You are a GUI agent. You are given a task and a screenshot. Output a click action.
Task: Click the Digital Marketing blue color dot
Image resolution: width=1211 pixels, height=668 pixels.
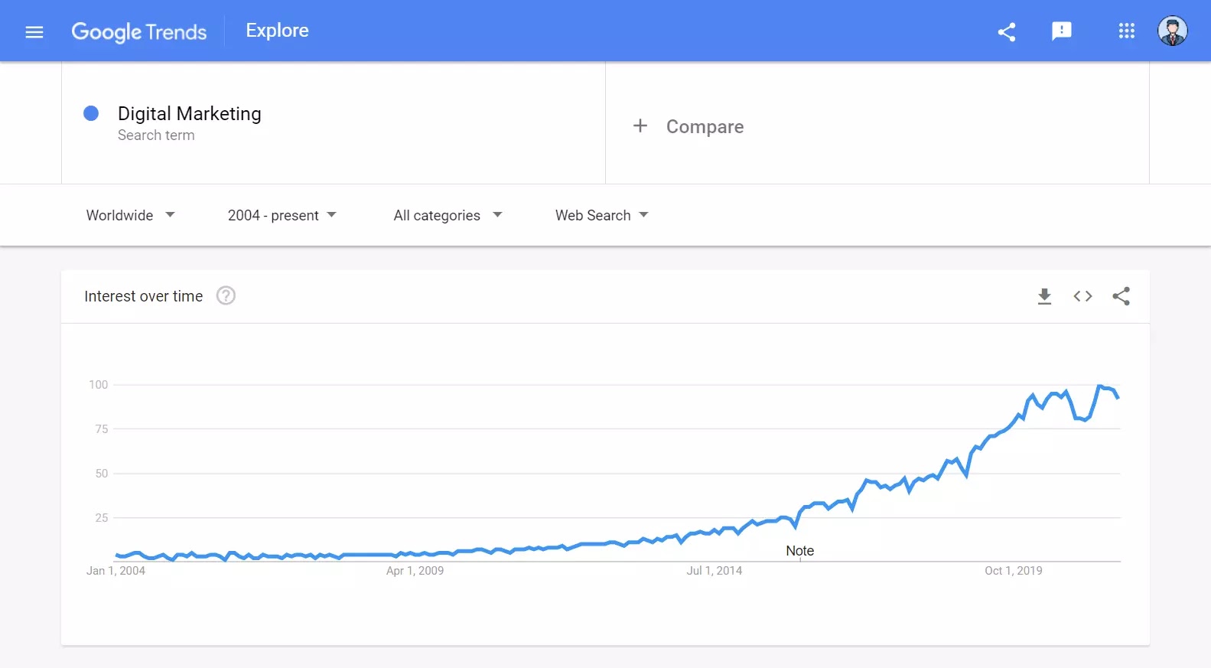click(x=91, y=113)
